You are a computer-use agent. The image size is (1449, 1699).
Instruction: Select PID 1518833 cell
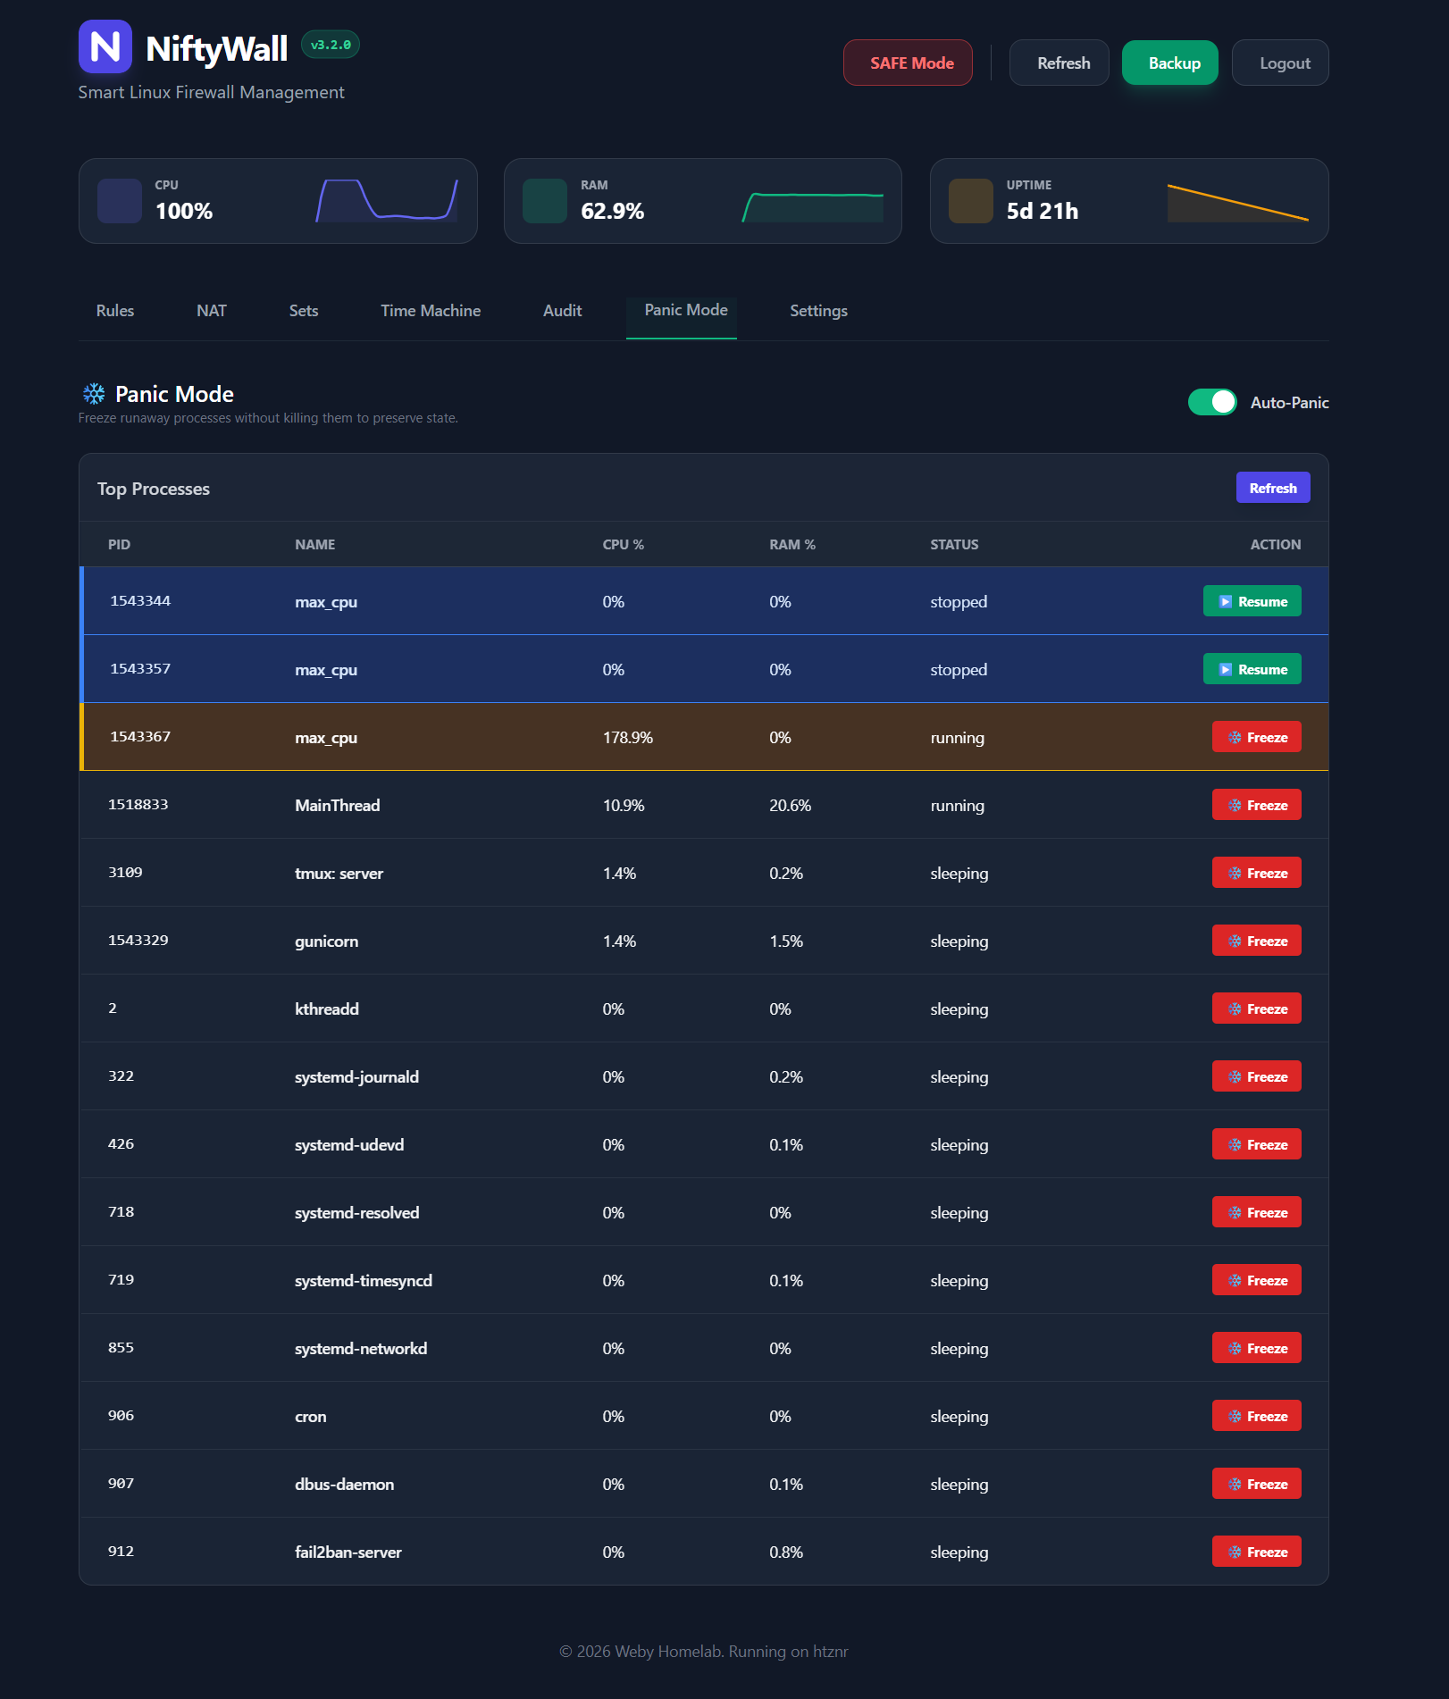click(138, 804)
